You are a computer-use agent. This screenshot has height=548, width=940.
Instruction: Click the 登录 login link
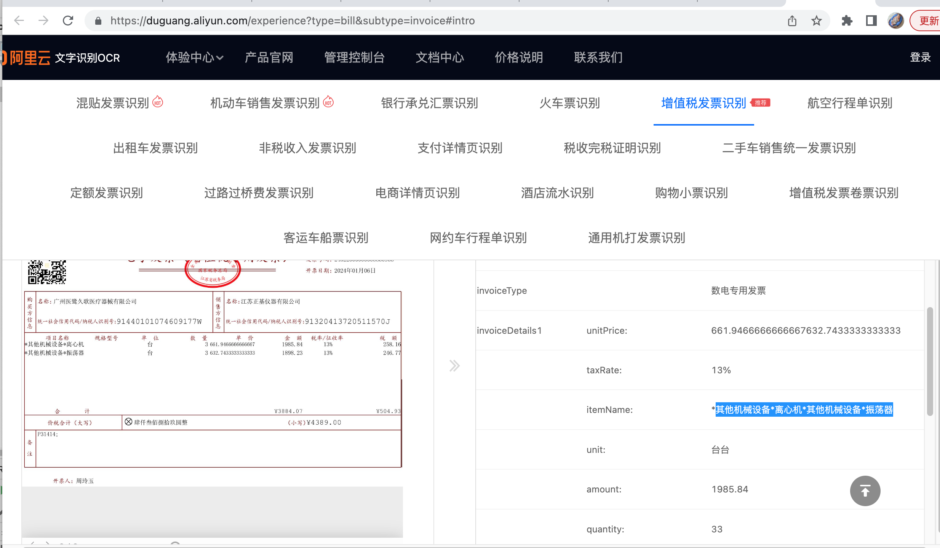pyautogui.click(x=920, y=57)
